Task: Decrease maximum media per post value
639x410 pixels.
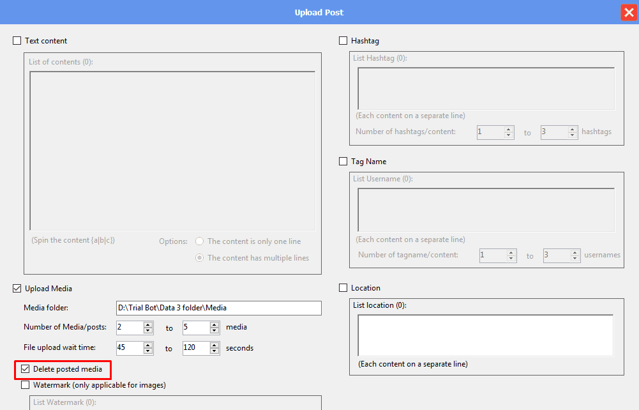Action: (214, 331)
